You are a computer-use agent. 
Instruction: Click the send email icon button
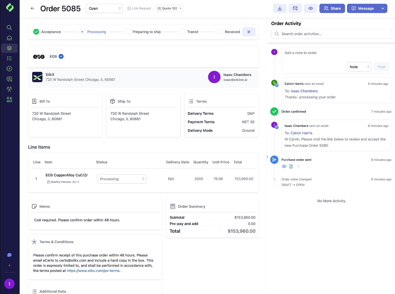click(295, 8)
